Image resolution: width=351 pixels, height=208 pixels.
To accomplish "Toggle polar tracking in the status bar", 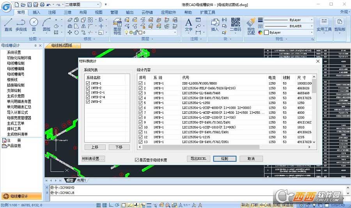I will tap(117, 205).
